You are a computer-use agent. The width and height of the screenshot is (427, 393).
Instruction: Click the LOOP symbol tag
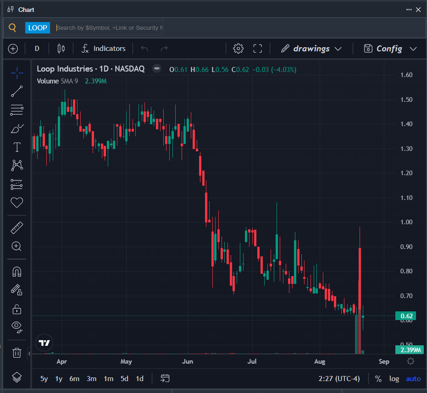38,28
